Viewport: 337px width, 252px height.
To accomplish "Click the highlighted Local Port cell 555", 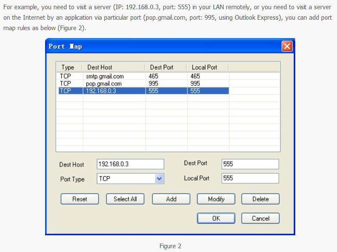I will point(195,91).
